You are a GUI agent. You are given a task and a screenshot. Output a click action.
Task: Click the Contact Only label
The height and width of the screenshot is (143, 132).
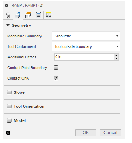(x=18, y=78)
